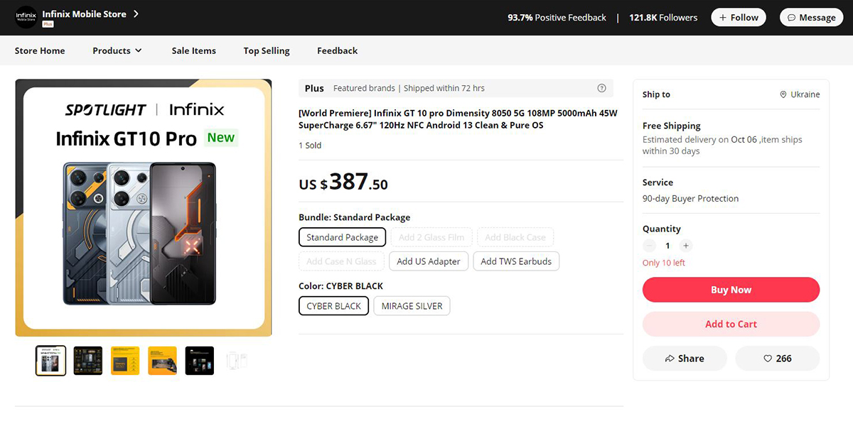Share this product listing

685,359
